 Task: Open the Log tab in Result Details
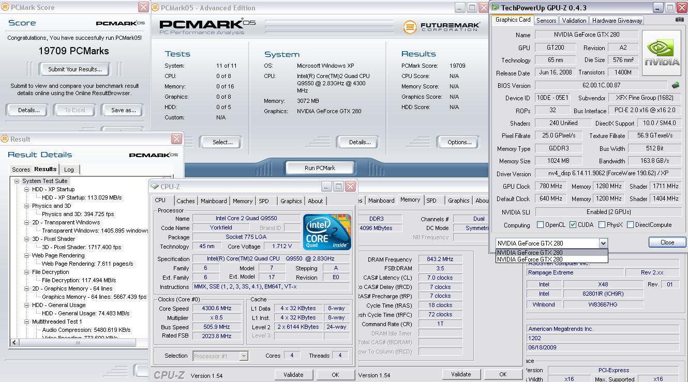[x=69, y=170]
